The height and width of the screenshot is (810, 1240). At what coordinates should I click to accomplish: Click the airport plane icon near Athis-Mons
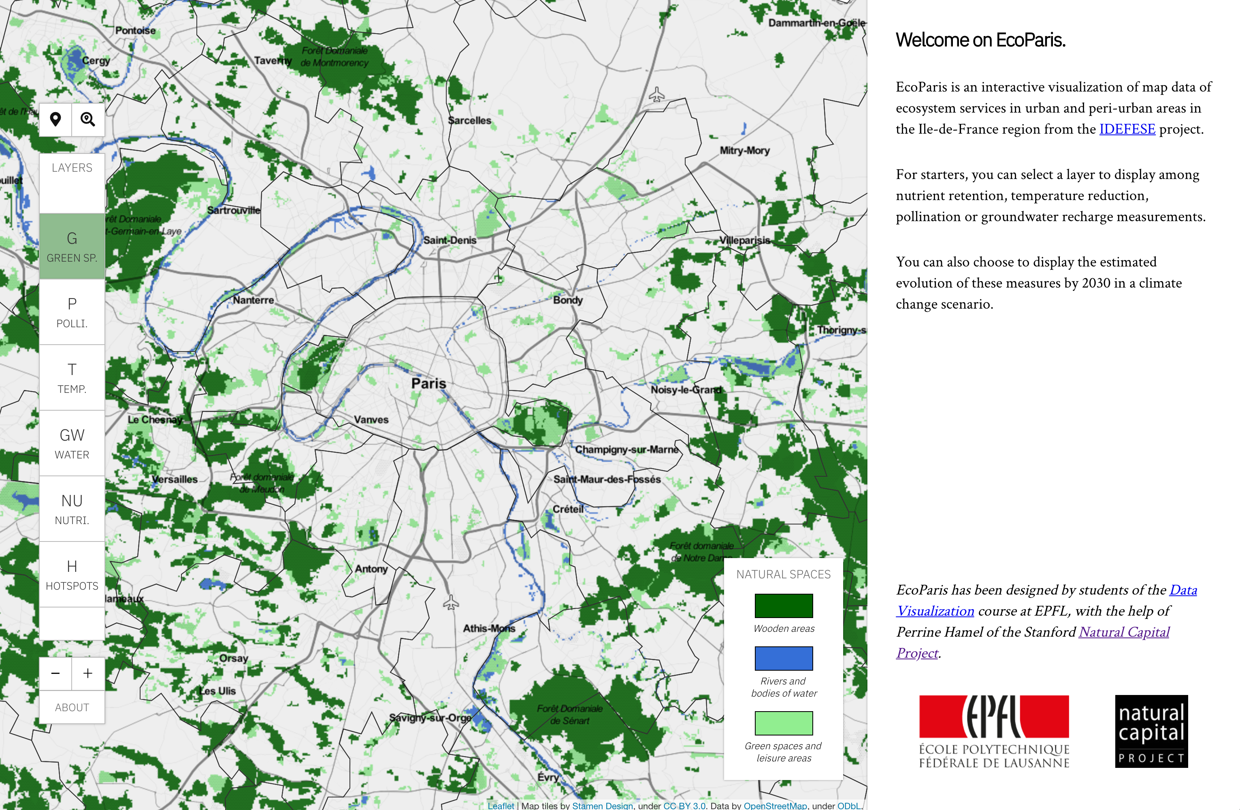pyautogui.click(x=451, y=603)
